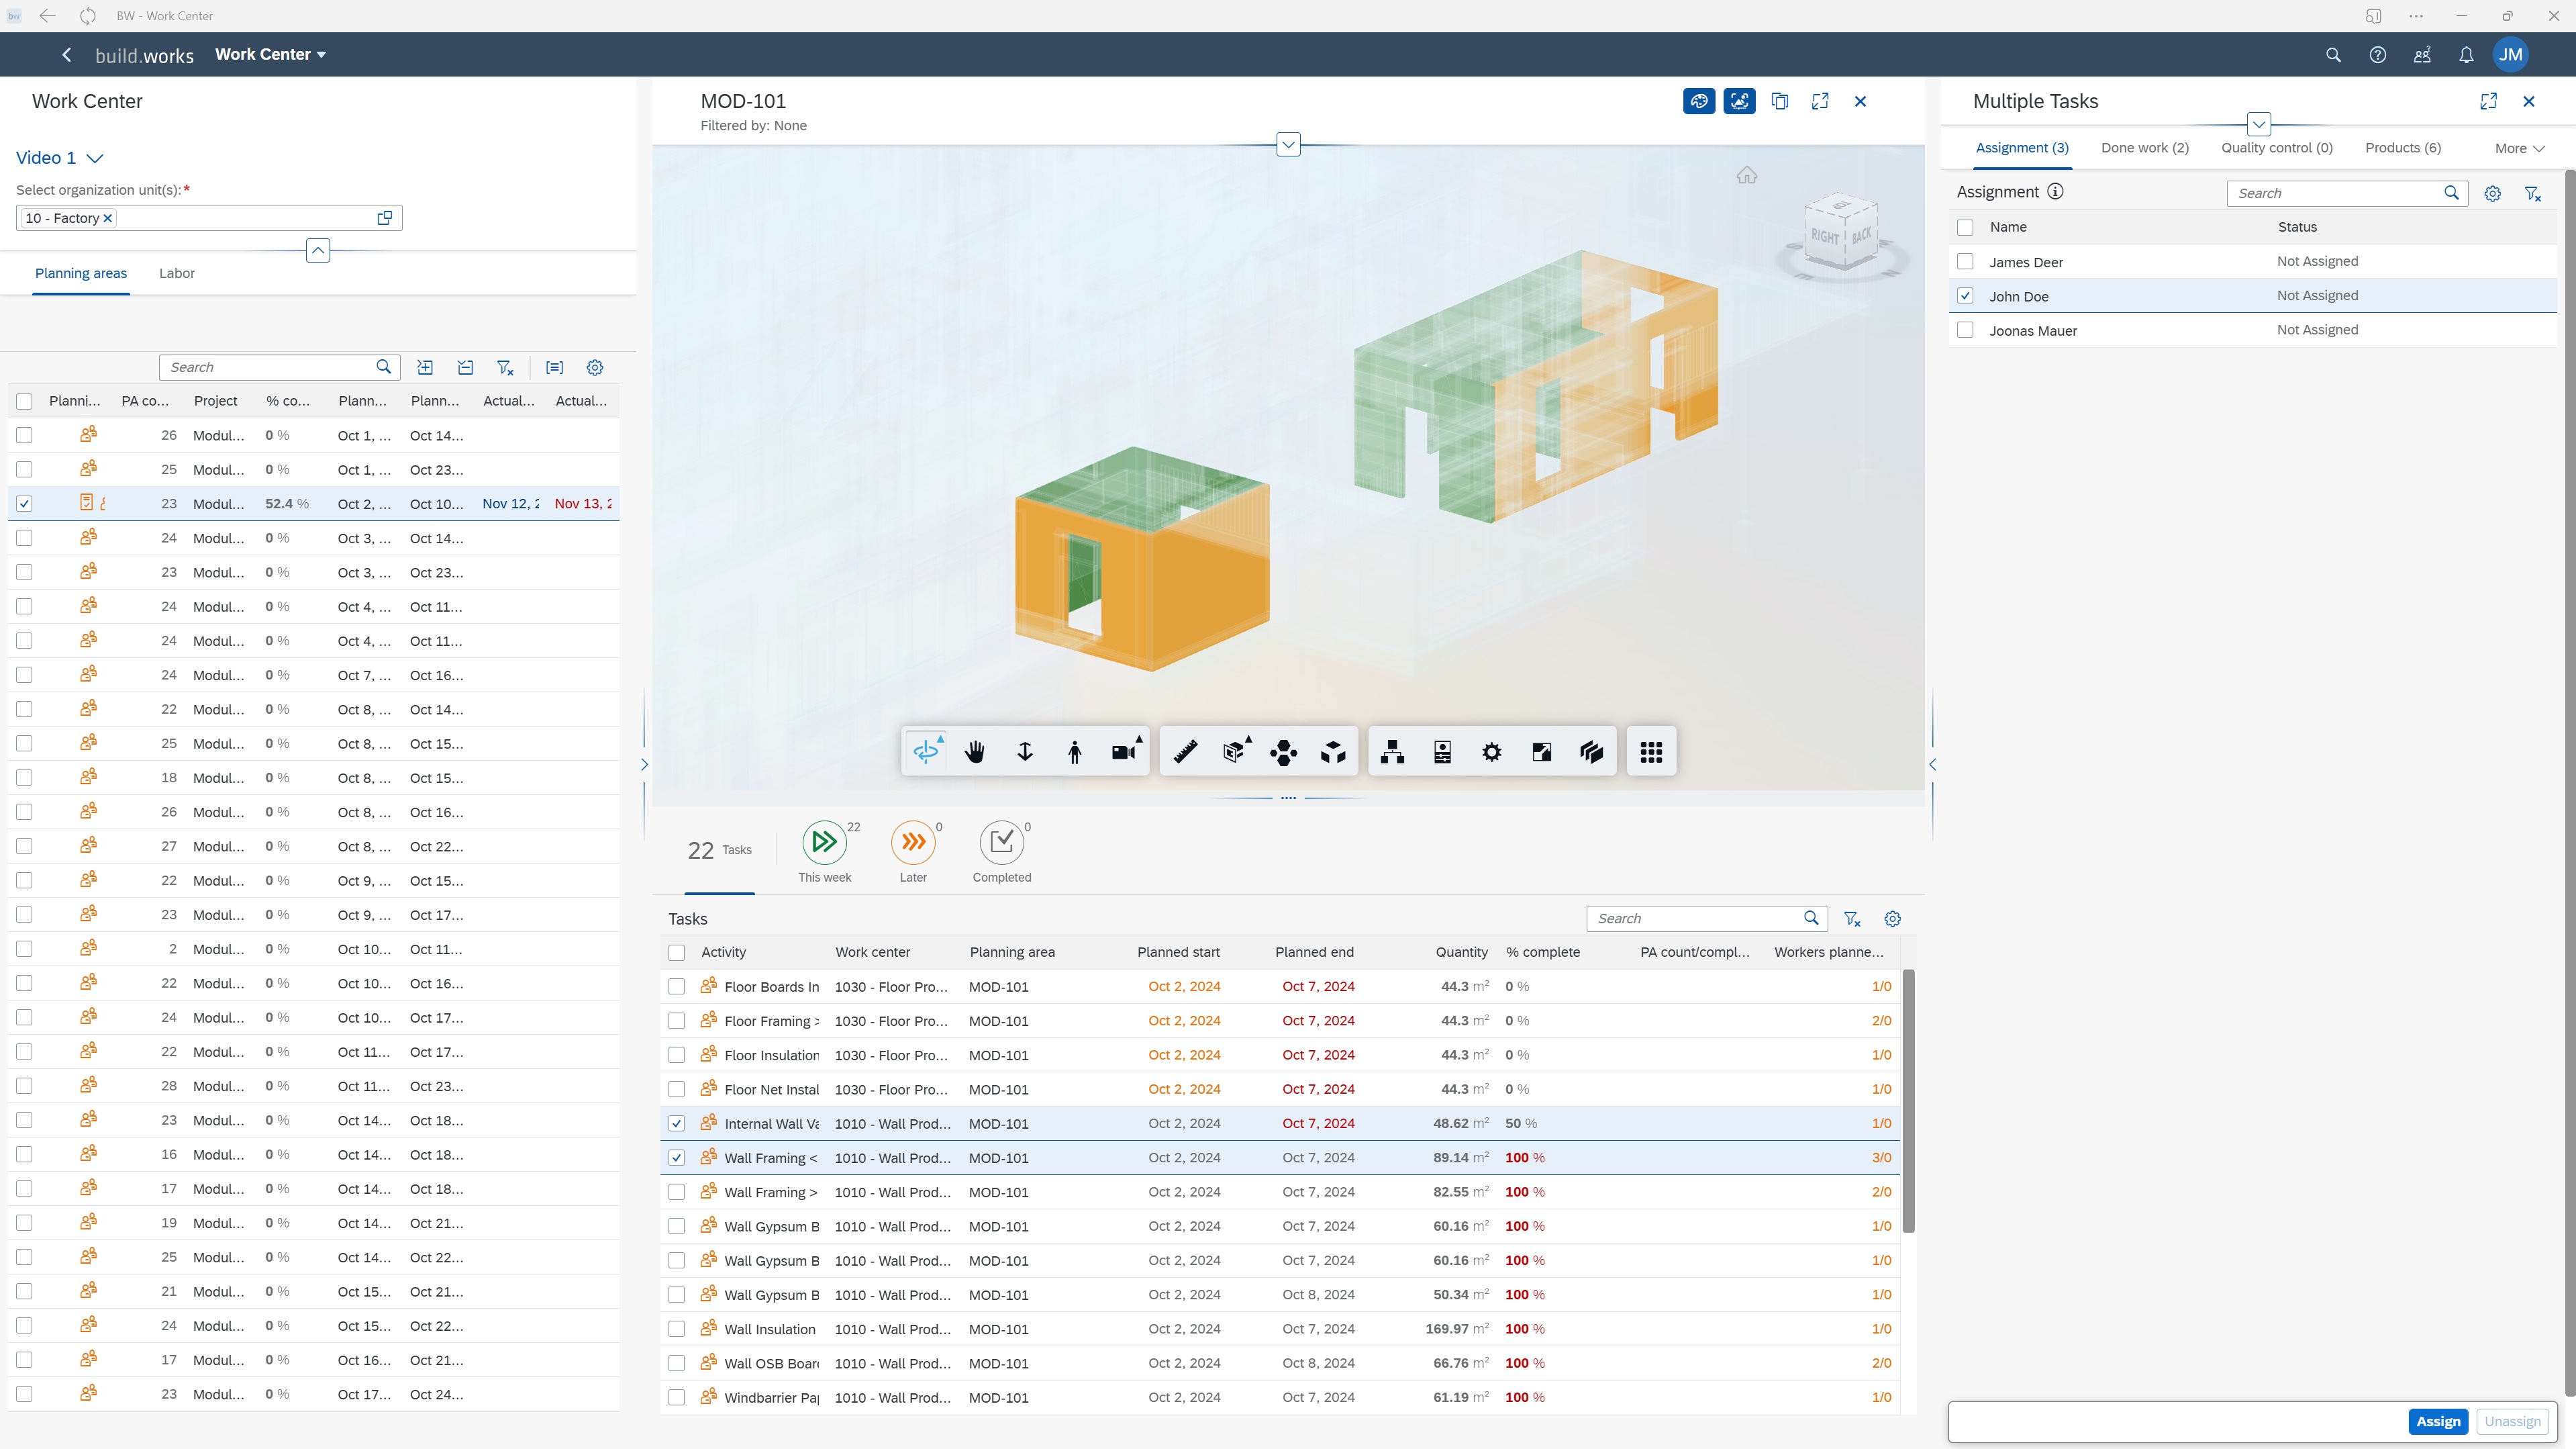Click the camera tool in 3D viewer
Screen dimensions: 2576x1449
(1124, 751)
